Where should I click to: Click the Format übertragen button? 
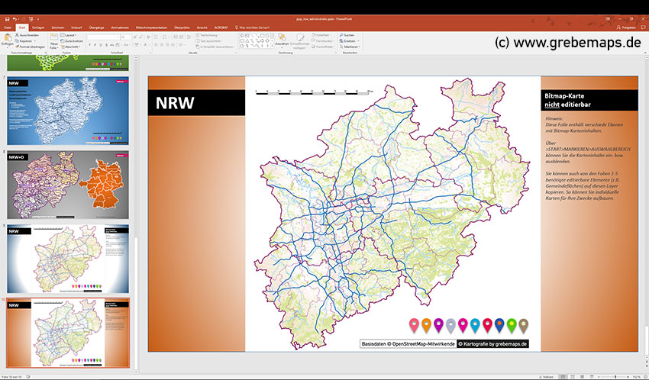32,47
